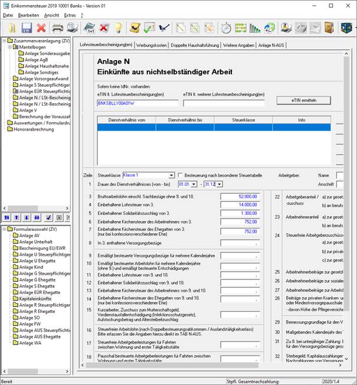
Task: Click the colorful cube toolbar icon
Action: [346, 28]
